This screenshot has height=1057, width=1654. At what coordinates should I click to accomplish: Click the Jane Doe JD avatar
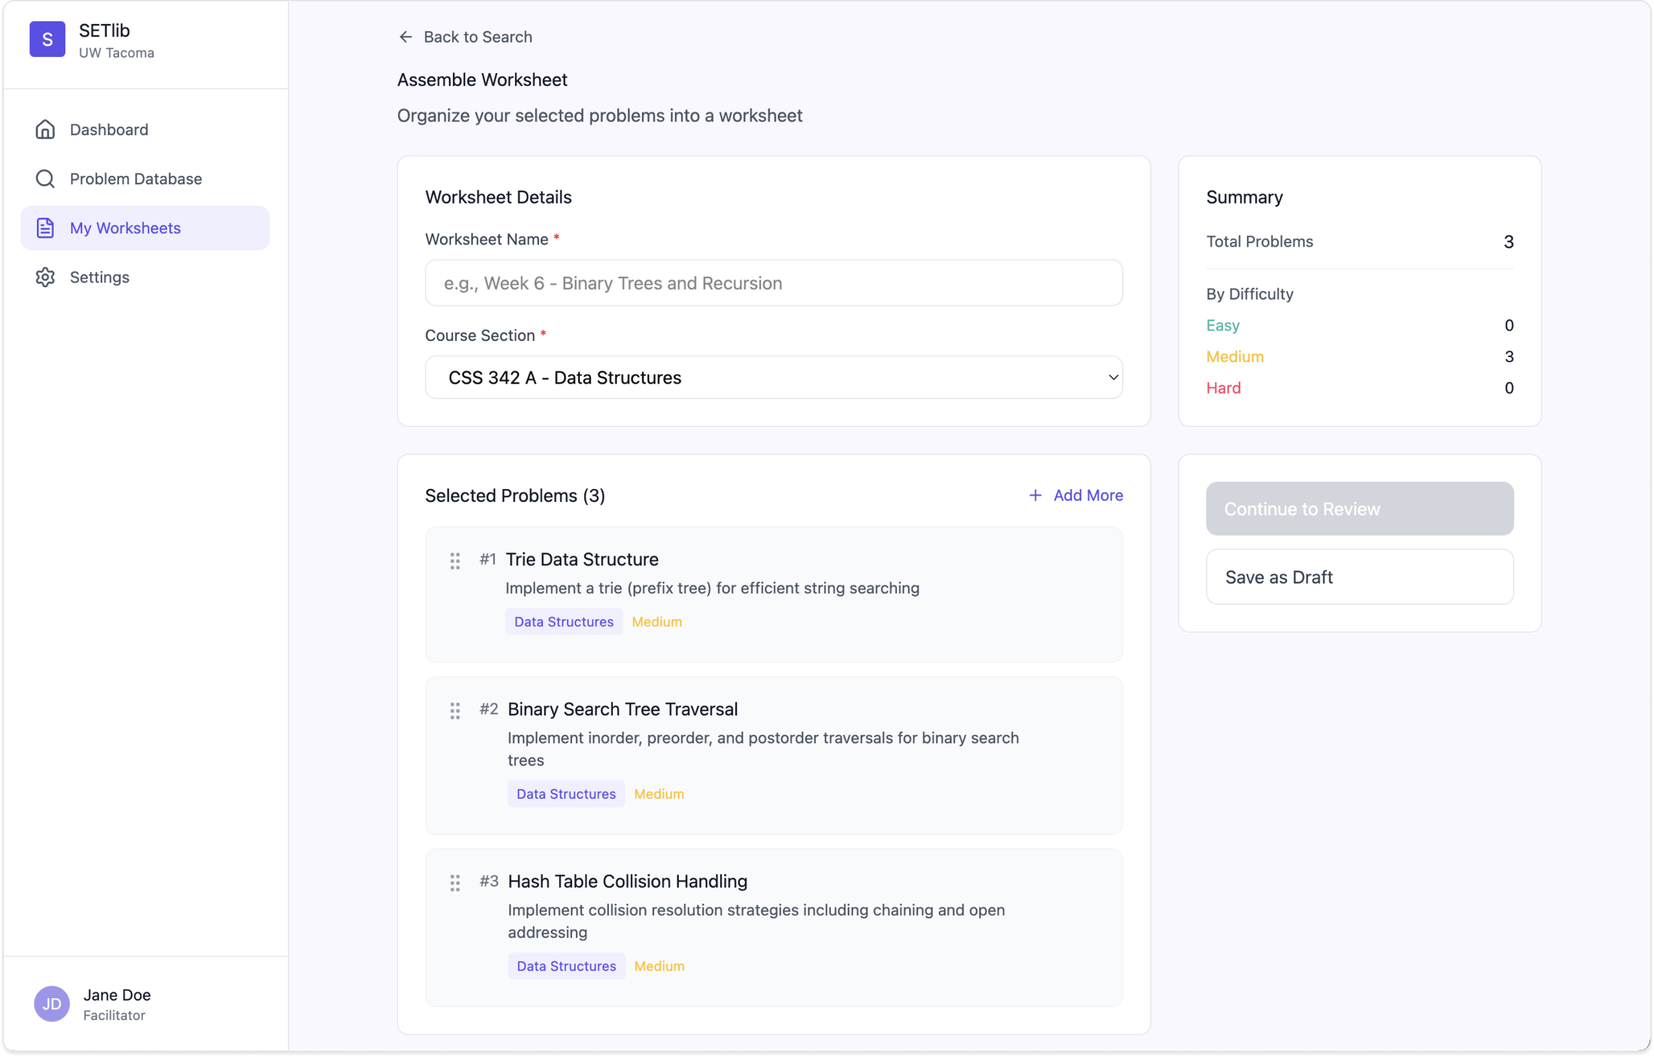tap(52, 1004)
